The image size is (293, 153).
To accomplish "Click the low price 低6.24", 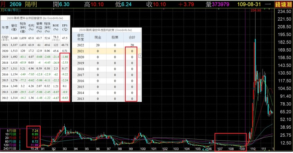I will click(124, 4).
